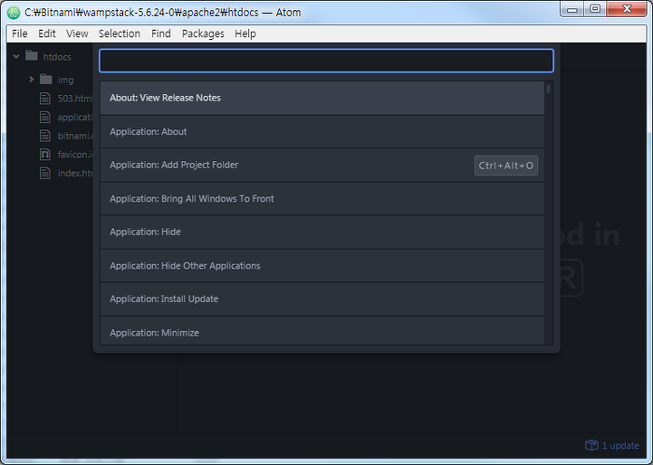The height and width of the screenshot is (465, 653).
Task: Click the index.html file icon
Action: click(x=45, y=173)
